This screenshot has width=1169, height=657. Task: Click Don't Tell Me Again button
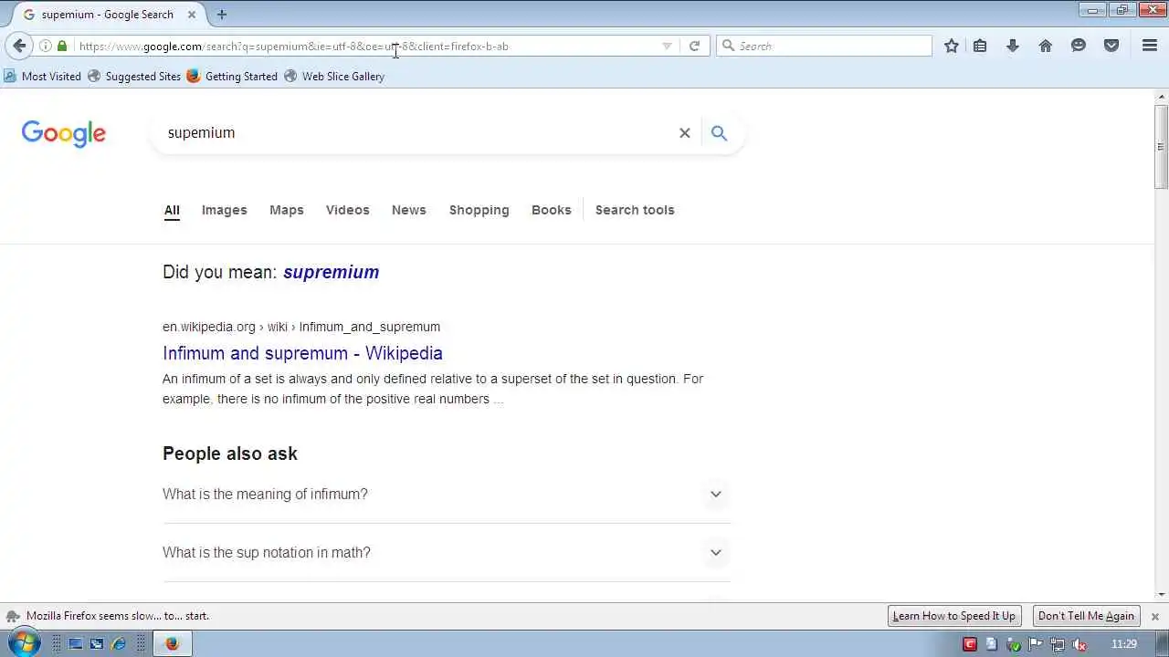(x=1086, y=616)
